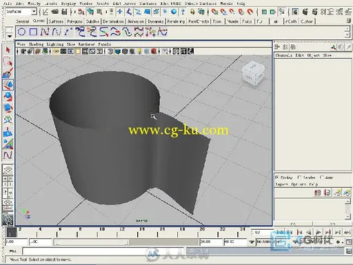Click the move layer up icon
The width and height of the screenshot is (353, 265).
pyautogui.click(x=318, y=193)
